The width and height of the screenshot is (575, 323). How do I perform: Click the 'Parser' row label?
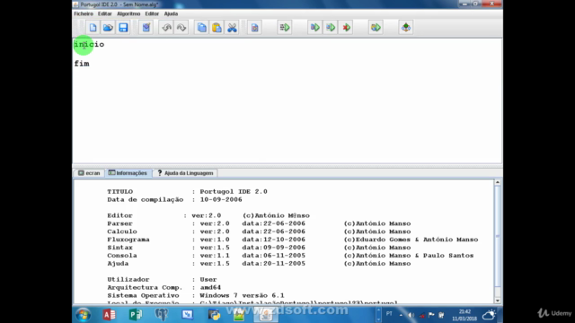(119, 223)
